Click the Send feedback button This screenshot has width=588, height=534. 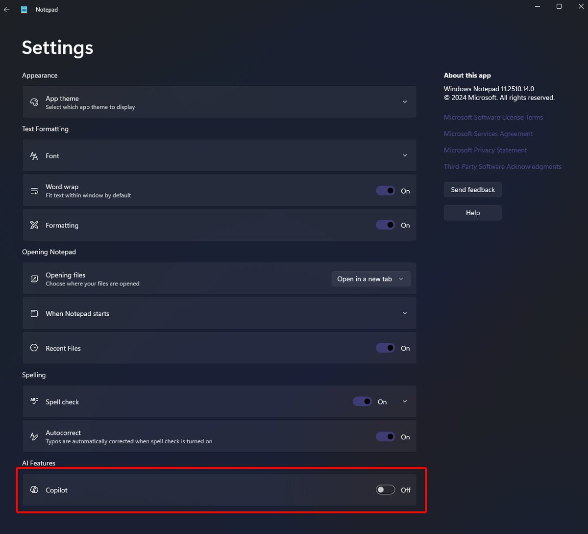pyautogui.click(x=473, y=190)
